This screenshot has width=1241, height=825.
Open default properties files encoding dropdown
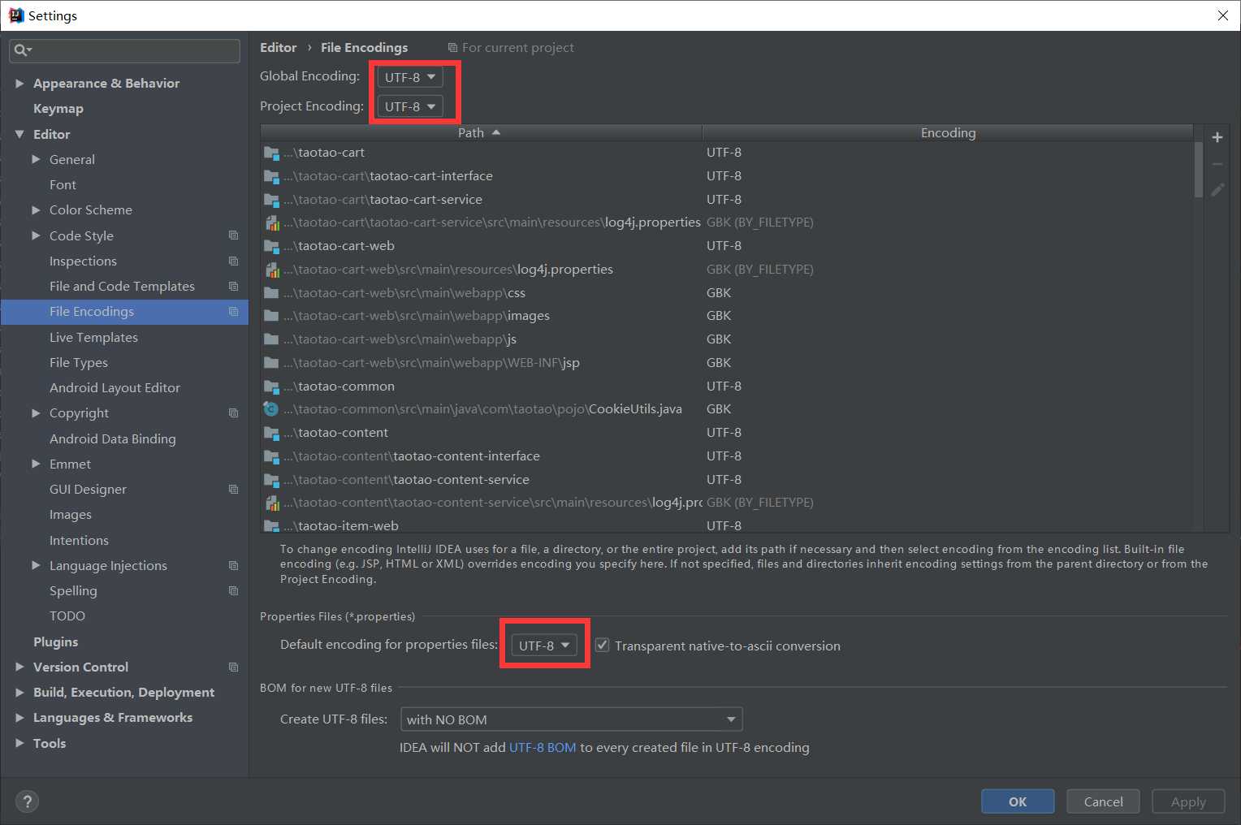click(544, 646)
